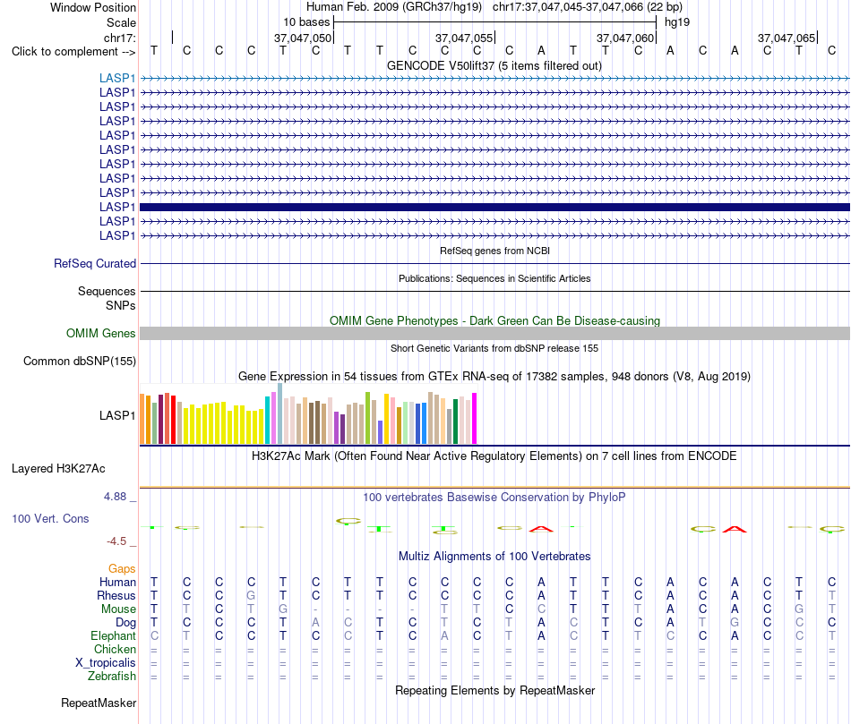Open 'Multiz Alignments of 100 Vertebrates' title
This screenshot has width=851, height=724.
point(494,557)
